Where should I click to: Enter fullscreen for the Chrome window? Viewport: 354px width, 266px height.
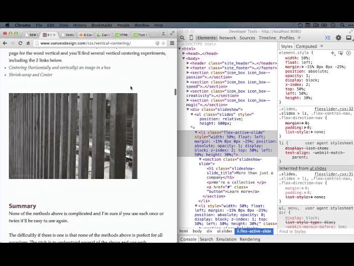(x=172, y=33)
